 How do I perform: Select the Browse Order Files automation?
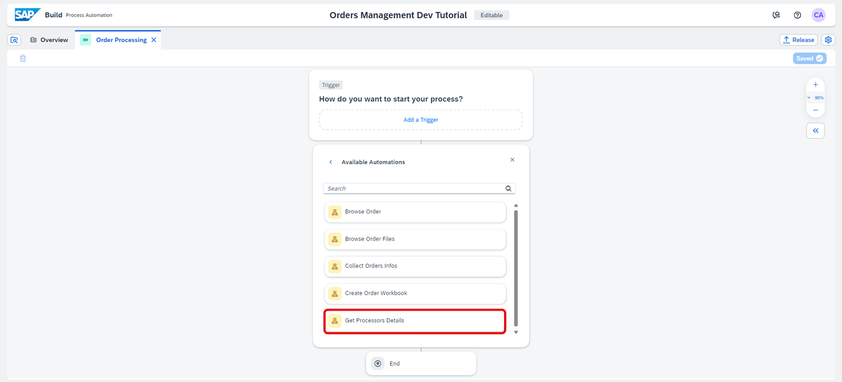[415, 239]
